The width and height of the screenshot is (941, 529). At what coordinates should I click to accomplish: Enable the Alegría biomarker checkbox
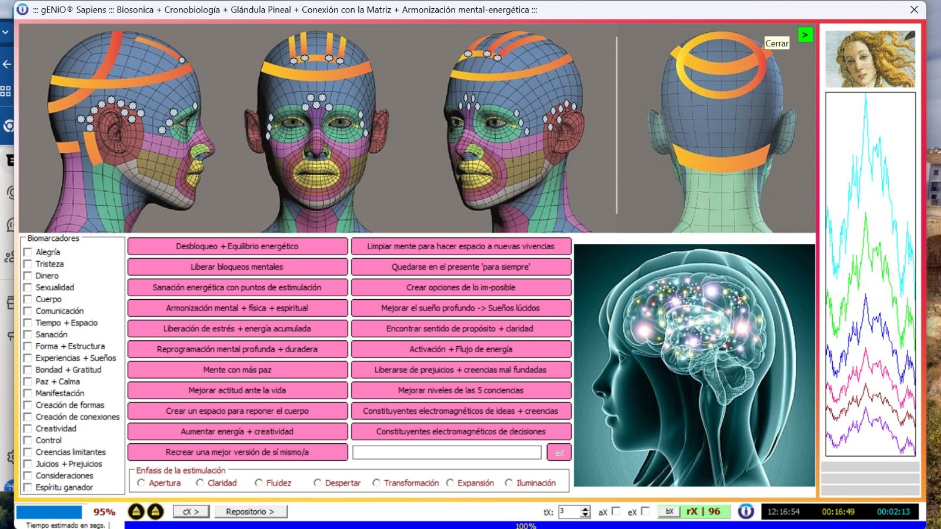point(28,252)
